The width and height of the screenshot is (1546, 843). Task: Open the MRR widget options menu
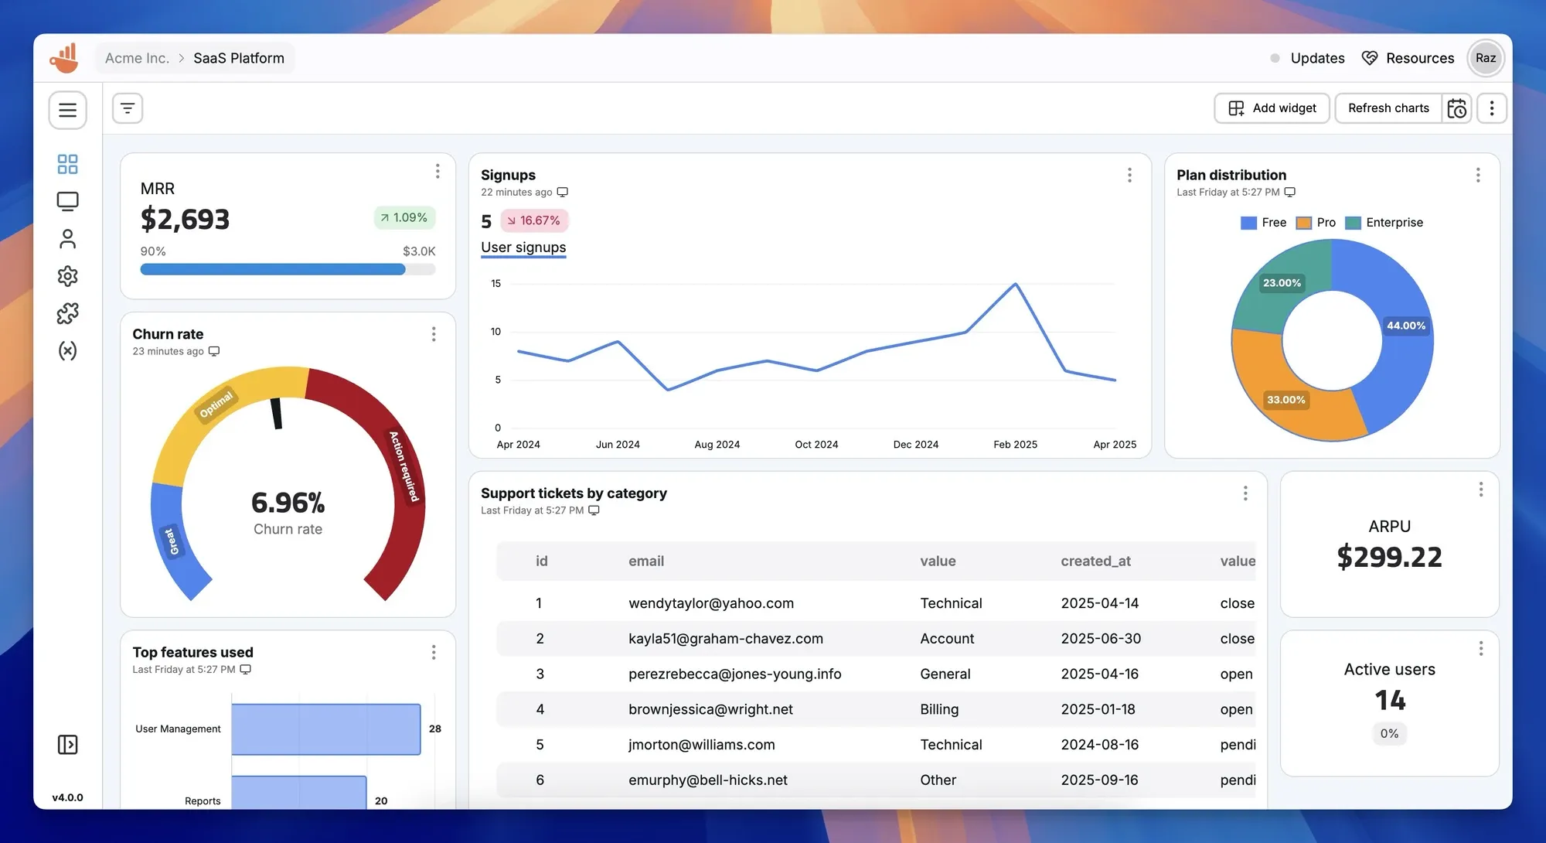click(x=438, y=171)
